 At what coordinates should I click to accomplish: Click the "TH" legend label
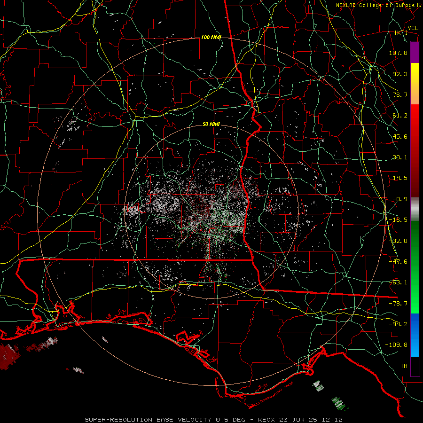click(x=404, y=366)
